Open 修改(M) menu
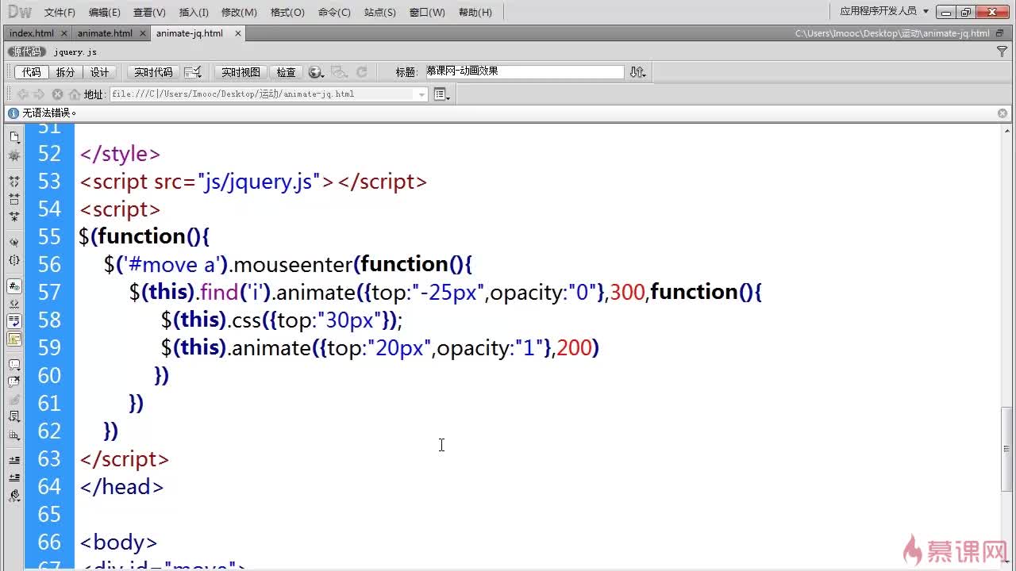 (239, 12)
